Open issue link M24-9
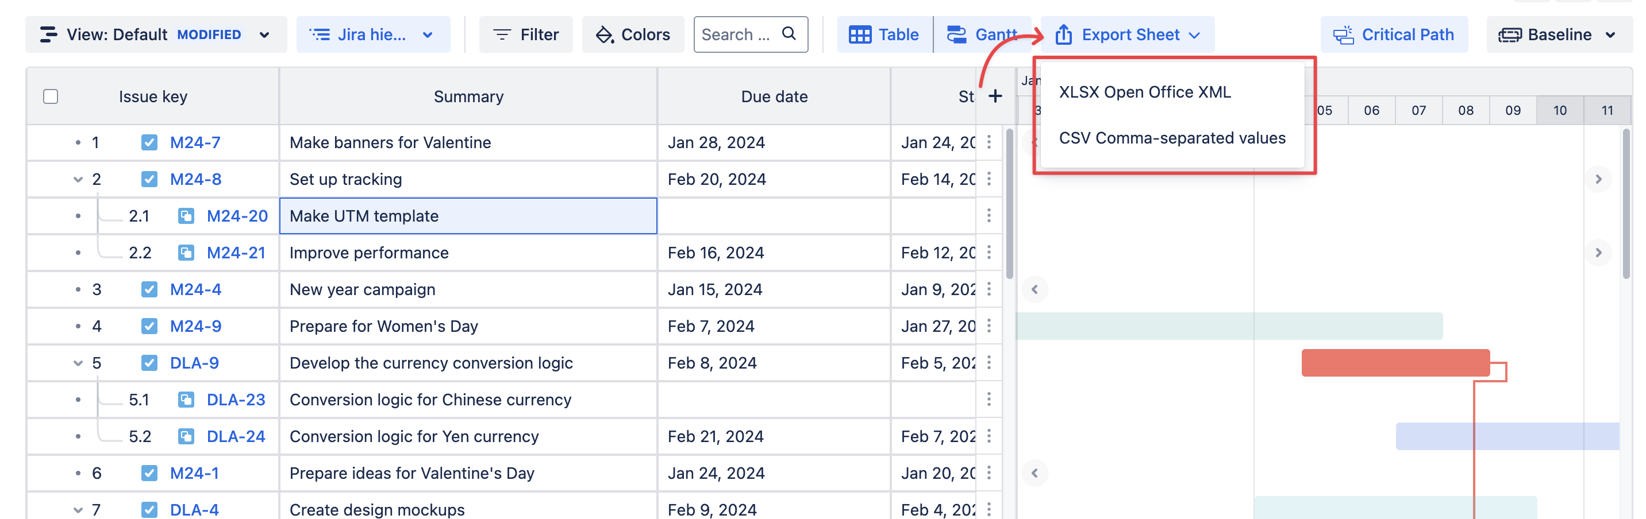Image resolution: width=1646 pixels, height=519 pixels. pos(195,326)
